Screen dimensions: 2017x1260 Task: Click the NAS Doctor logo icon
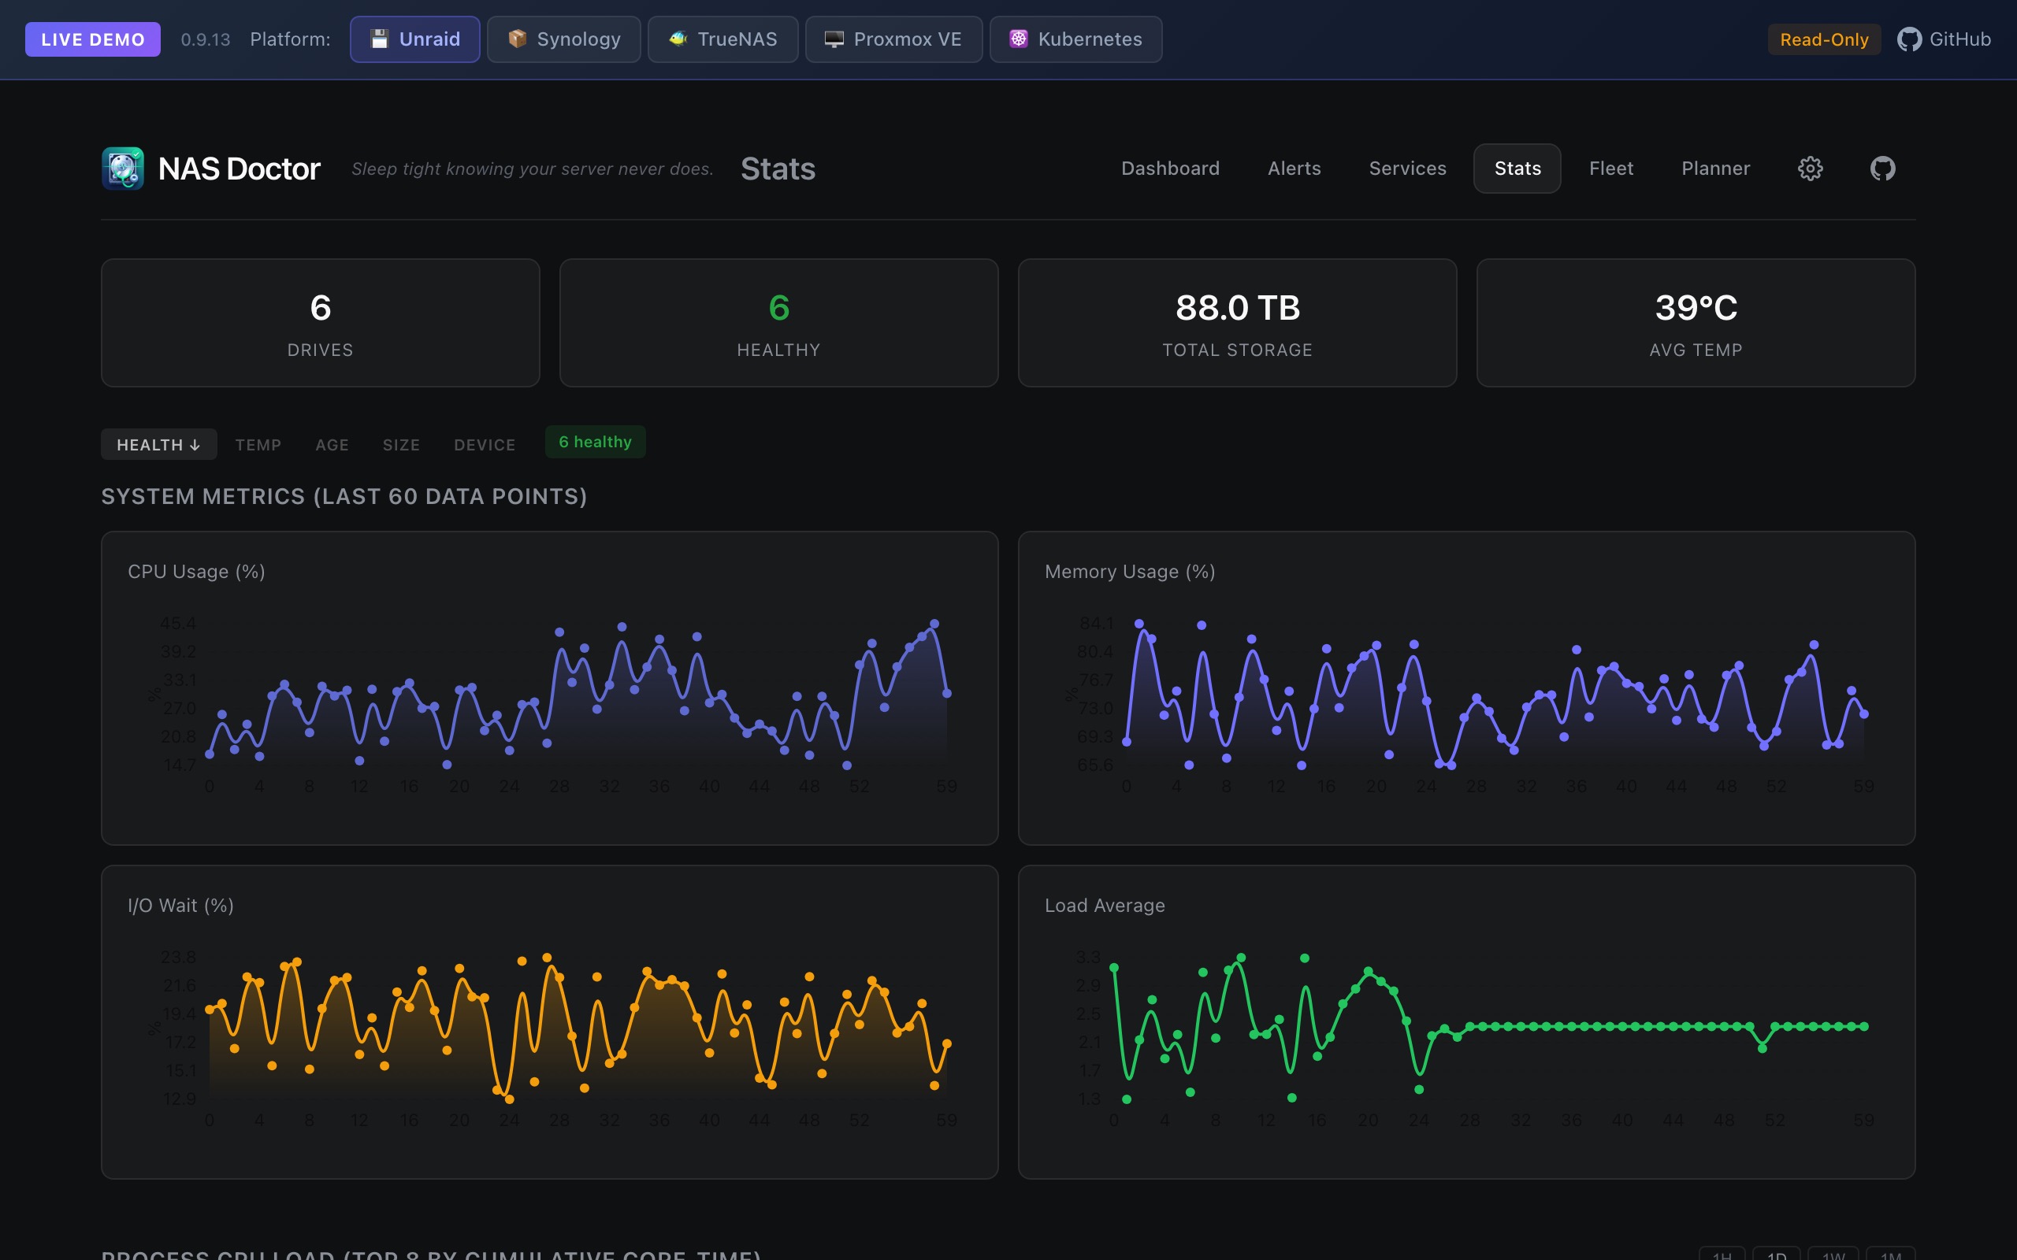tap(123, 169)
